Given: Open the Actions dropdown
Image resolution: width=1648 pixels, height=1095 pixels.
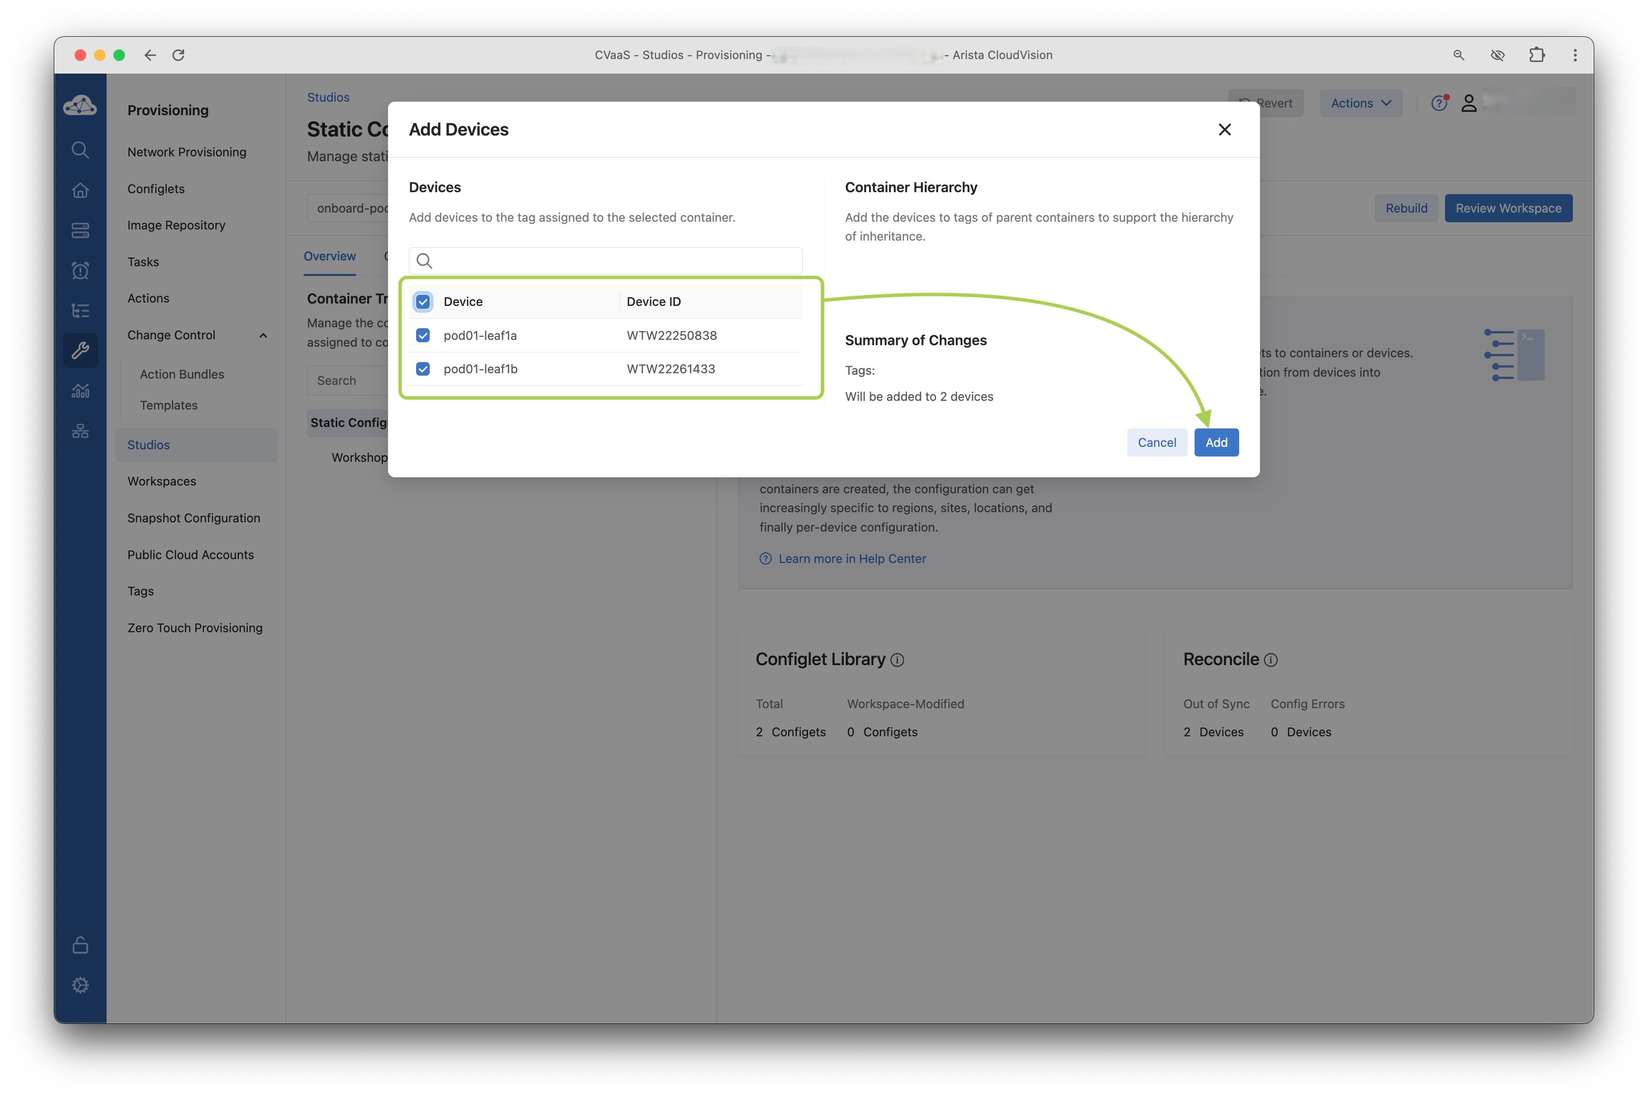Looking at the screenshot, I should 1360,104.
